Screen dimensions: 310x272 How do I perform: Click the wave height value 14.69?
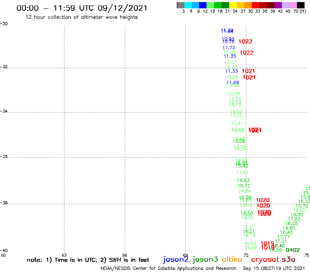click(250, 244)
